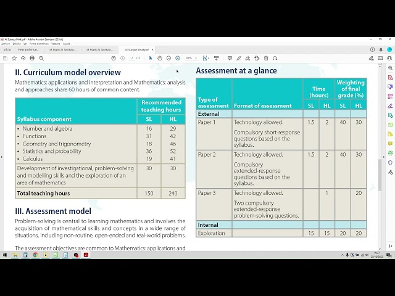Screen dimensions: 395x296
Task: Open the user account avatar
Action: (389, 49)
